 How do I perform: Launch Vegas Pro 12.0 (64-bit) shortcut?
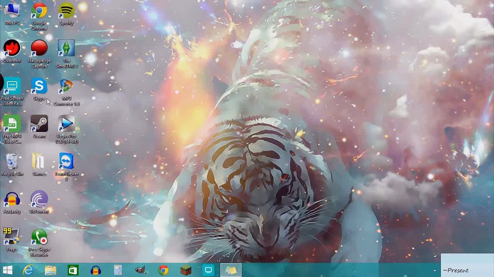click(x=66, y=130)
